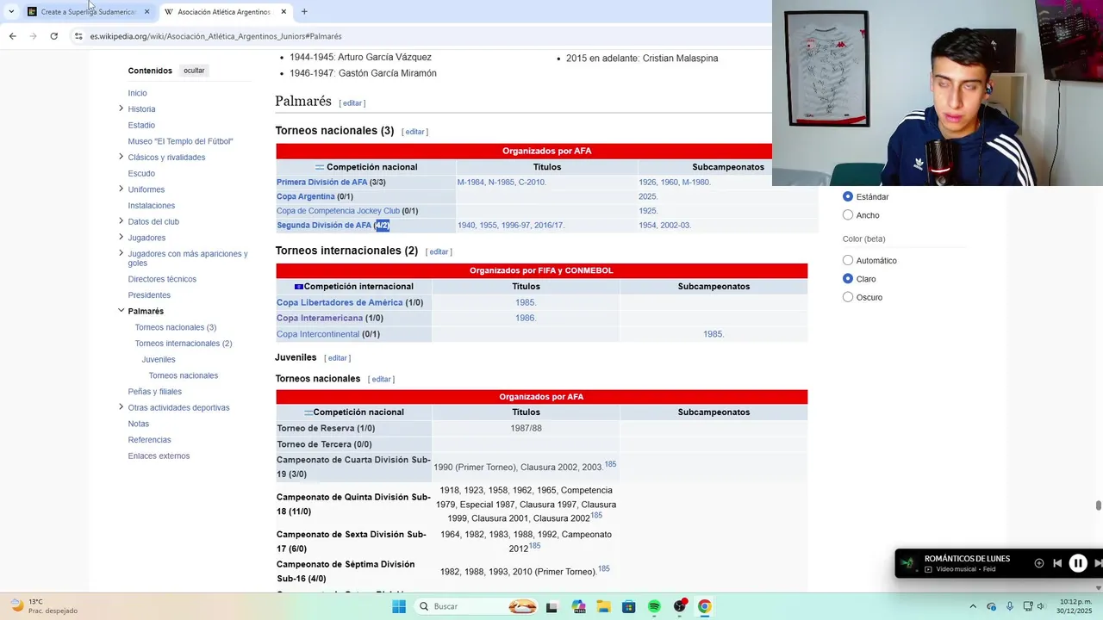Viewport: 1103px width, 620px height.
Task: Expand the Historia section
Action: click(121, 108)
